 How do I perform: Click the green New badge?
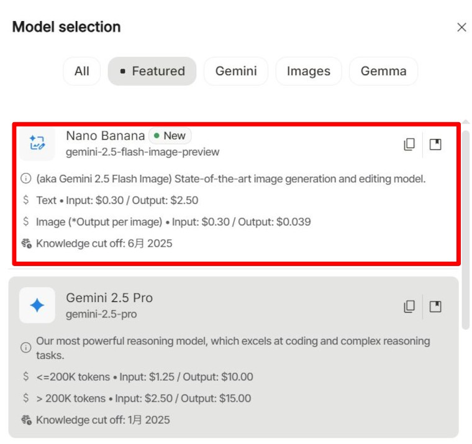[x=170, y=136]
